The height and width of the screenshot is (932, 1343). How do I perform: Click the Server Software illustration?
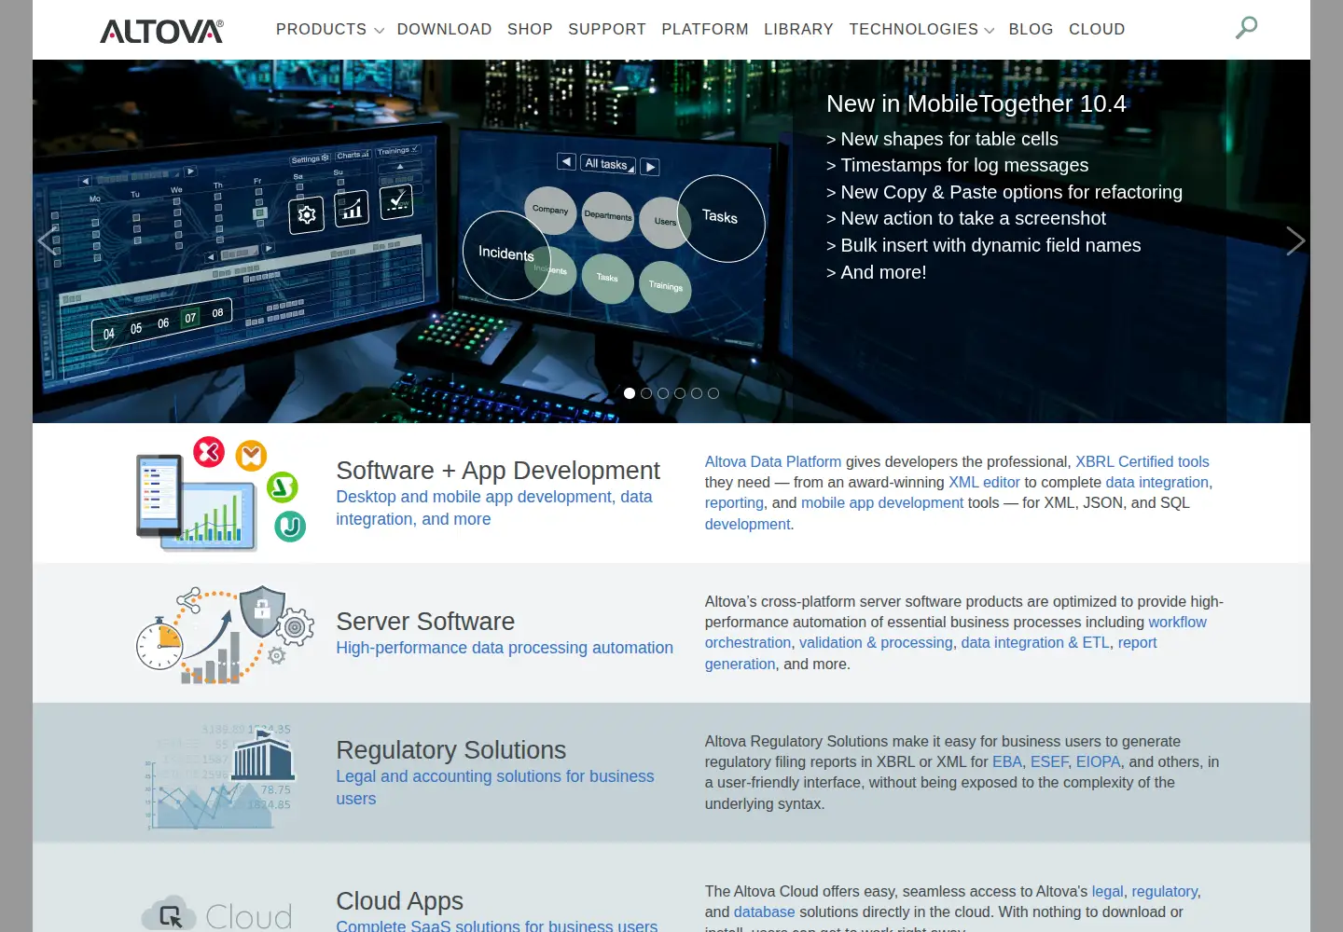point(226,635)
